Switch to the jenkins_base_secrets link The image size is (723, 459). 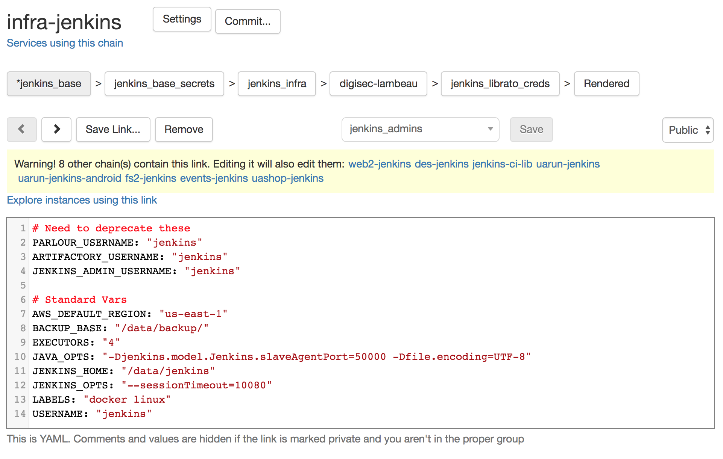[x=164, y=84]
